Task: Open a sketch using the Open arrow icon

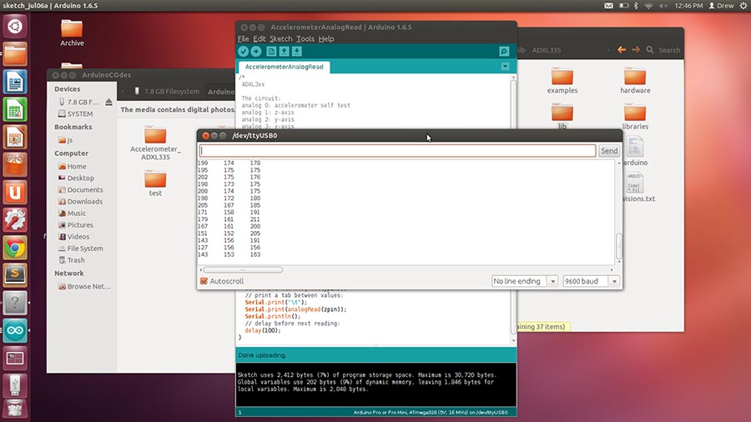Action: tap(284, 51)
